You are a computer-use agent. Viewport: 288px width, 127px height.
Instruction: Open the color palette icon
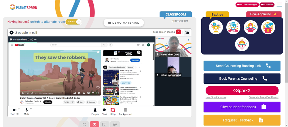115,124
